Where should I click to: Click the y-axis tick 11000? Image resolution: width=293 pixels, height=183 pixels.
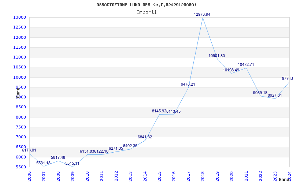(x=19, y=57)
